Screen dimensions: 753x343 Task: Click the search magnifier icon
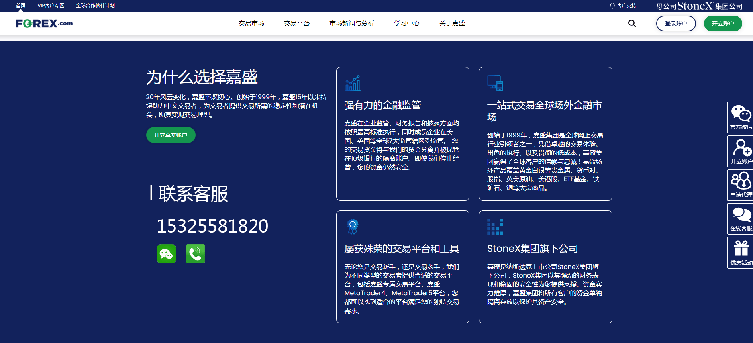[632, 24]
